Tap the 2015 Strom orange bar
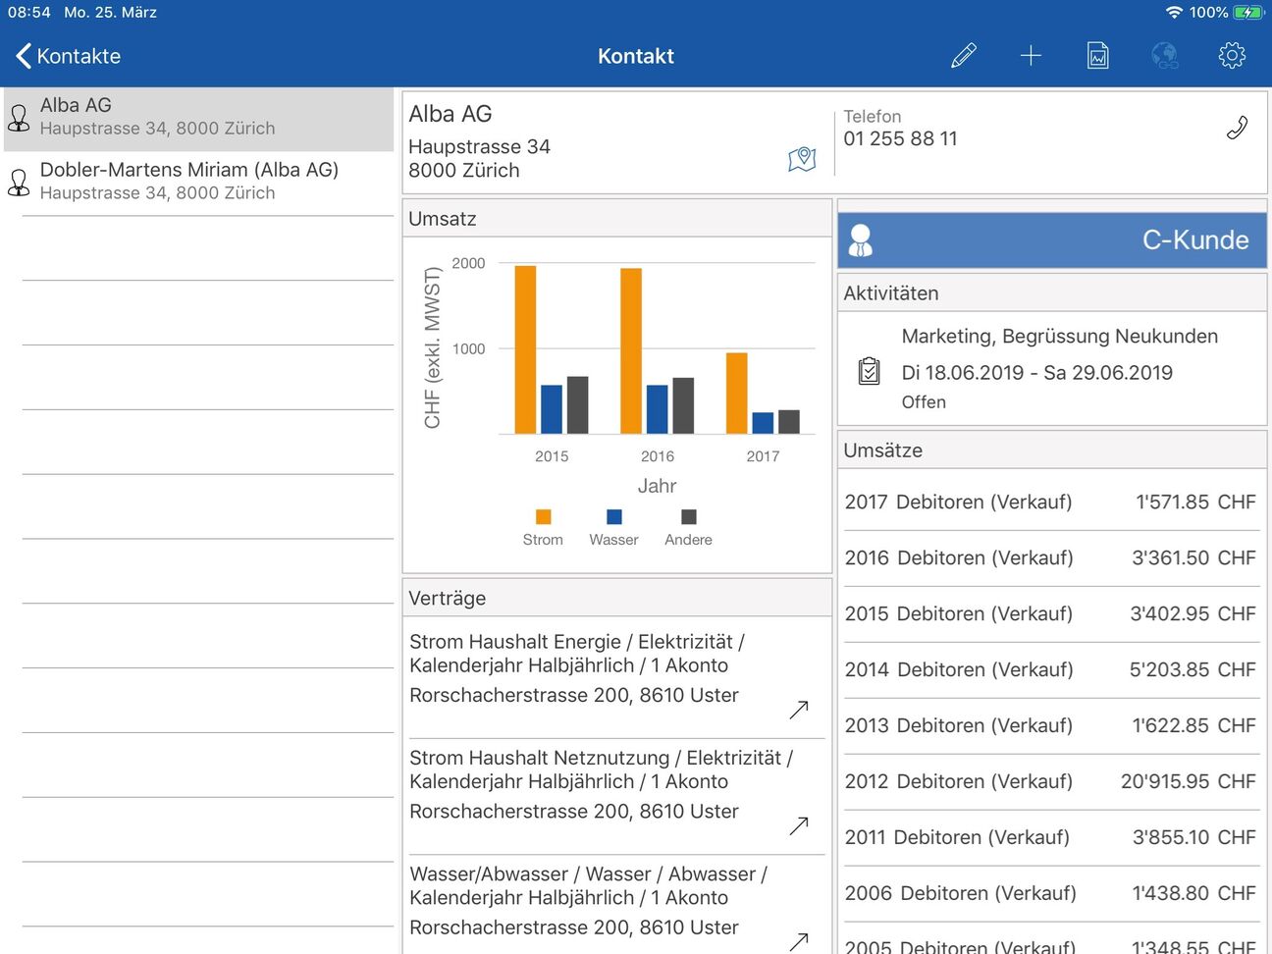Viewport: 1272px width, 954px height. pyautogui.click(x=525, y=349)
